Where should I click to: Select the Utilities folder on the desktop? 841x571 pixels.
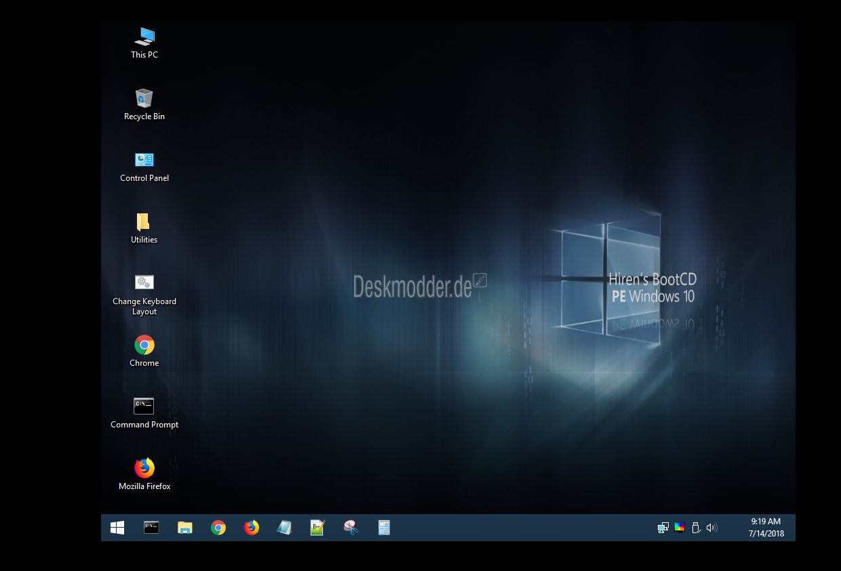point(144,228)
